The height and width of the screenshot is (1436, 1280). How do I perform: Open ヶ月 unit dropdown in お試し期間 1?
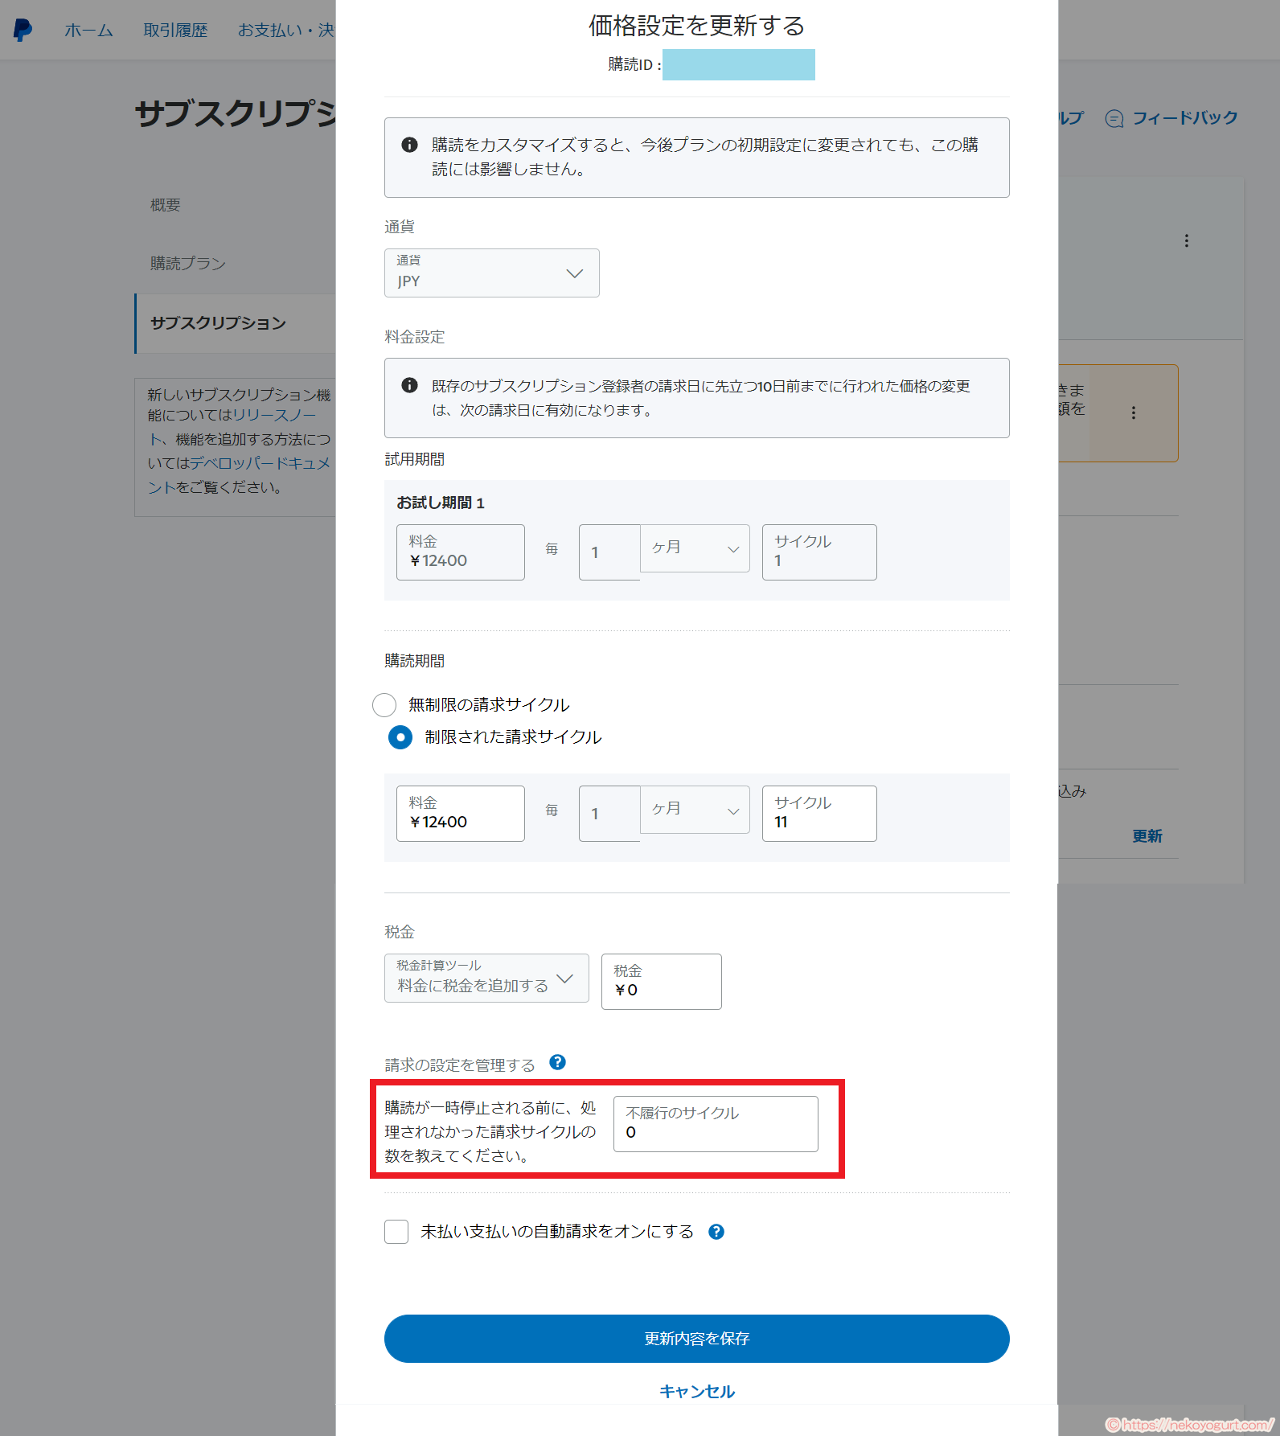[695, 548]
